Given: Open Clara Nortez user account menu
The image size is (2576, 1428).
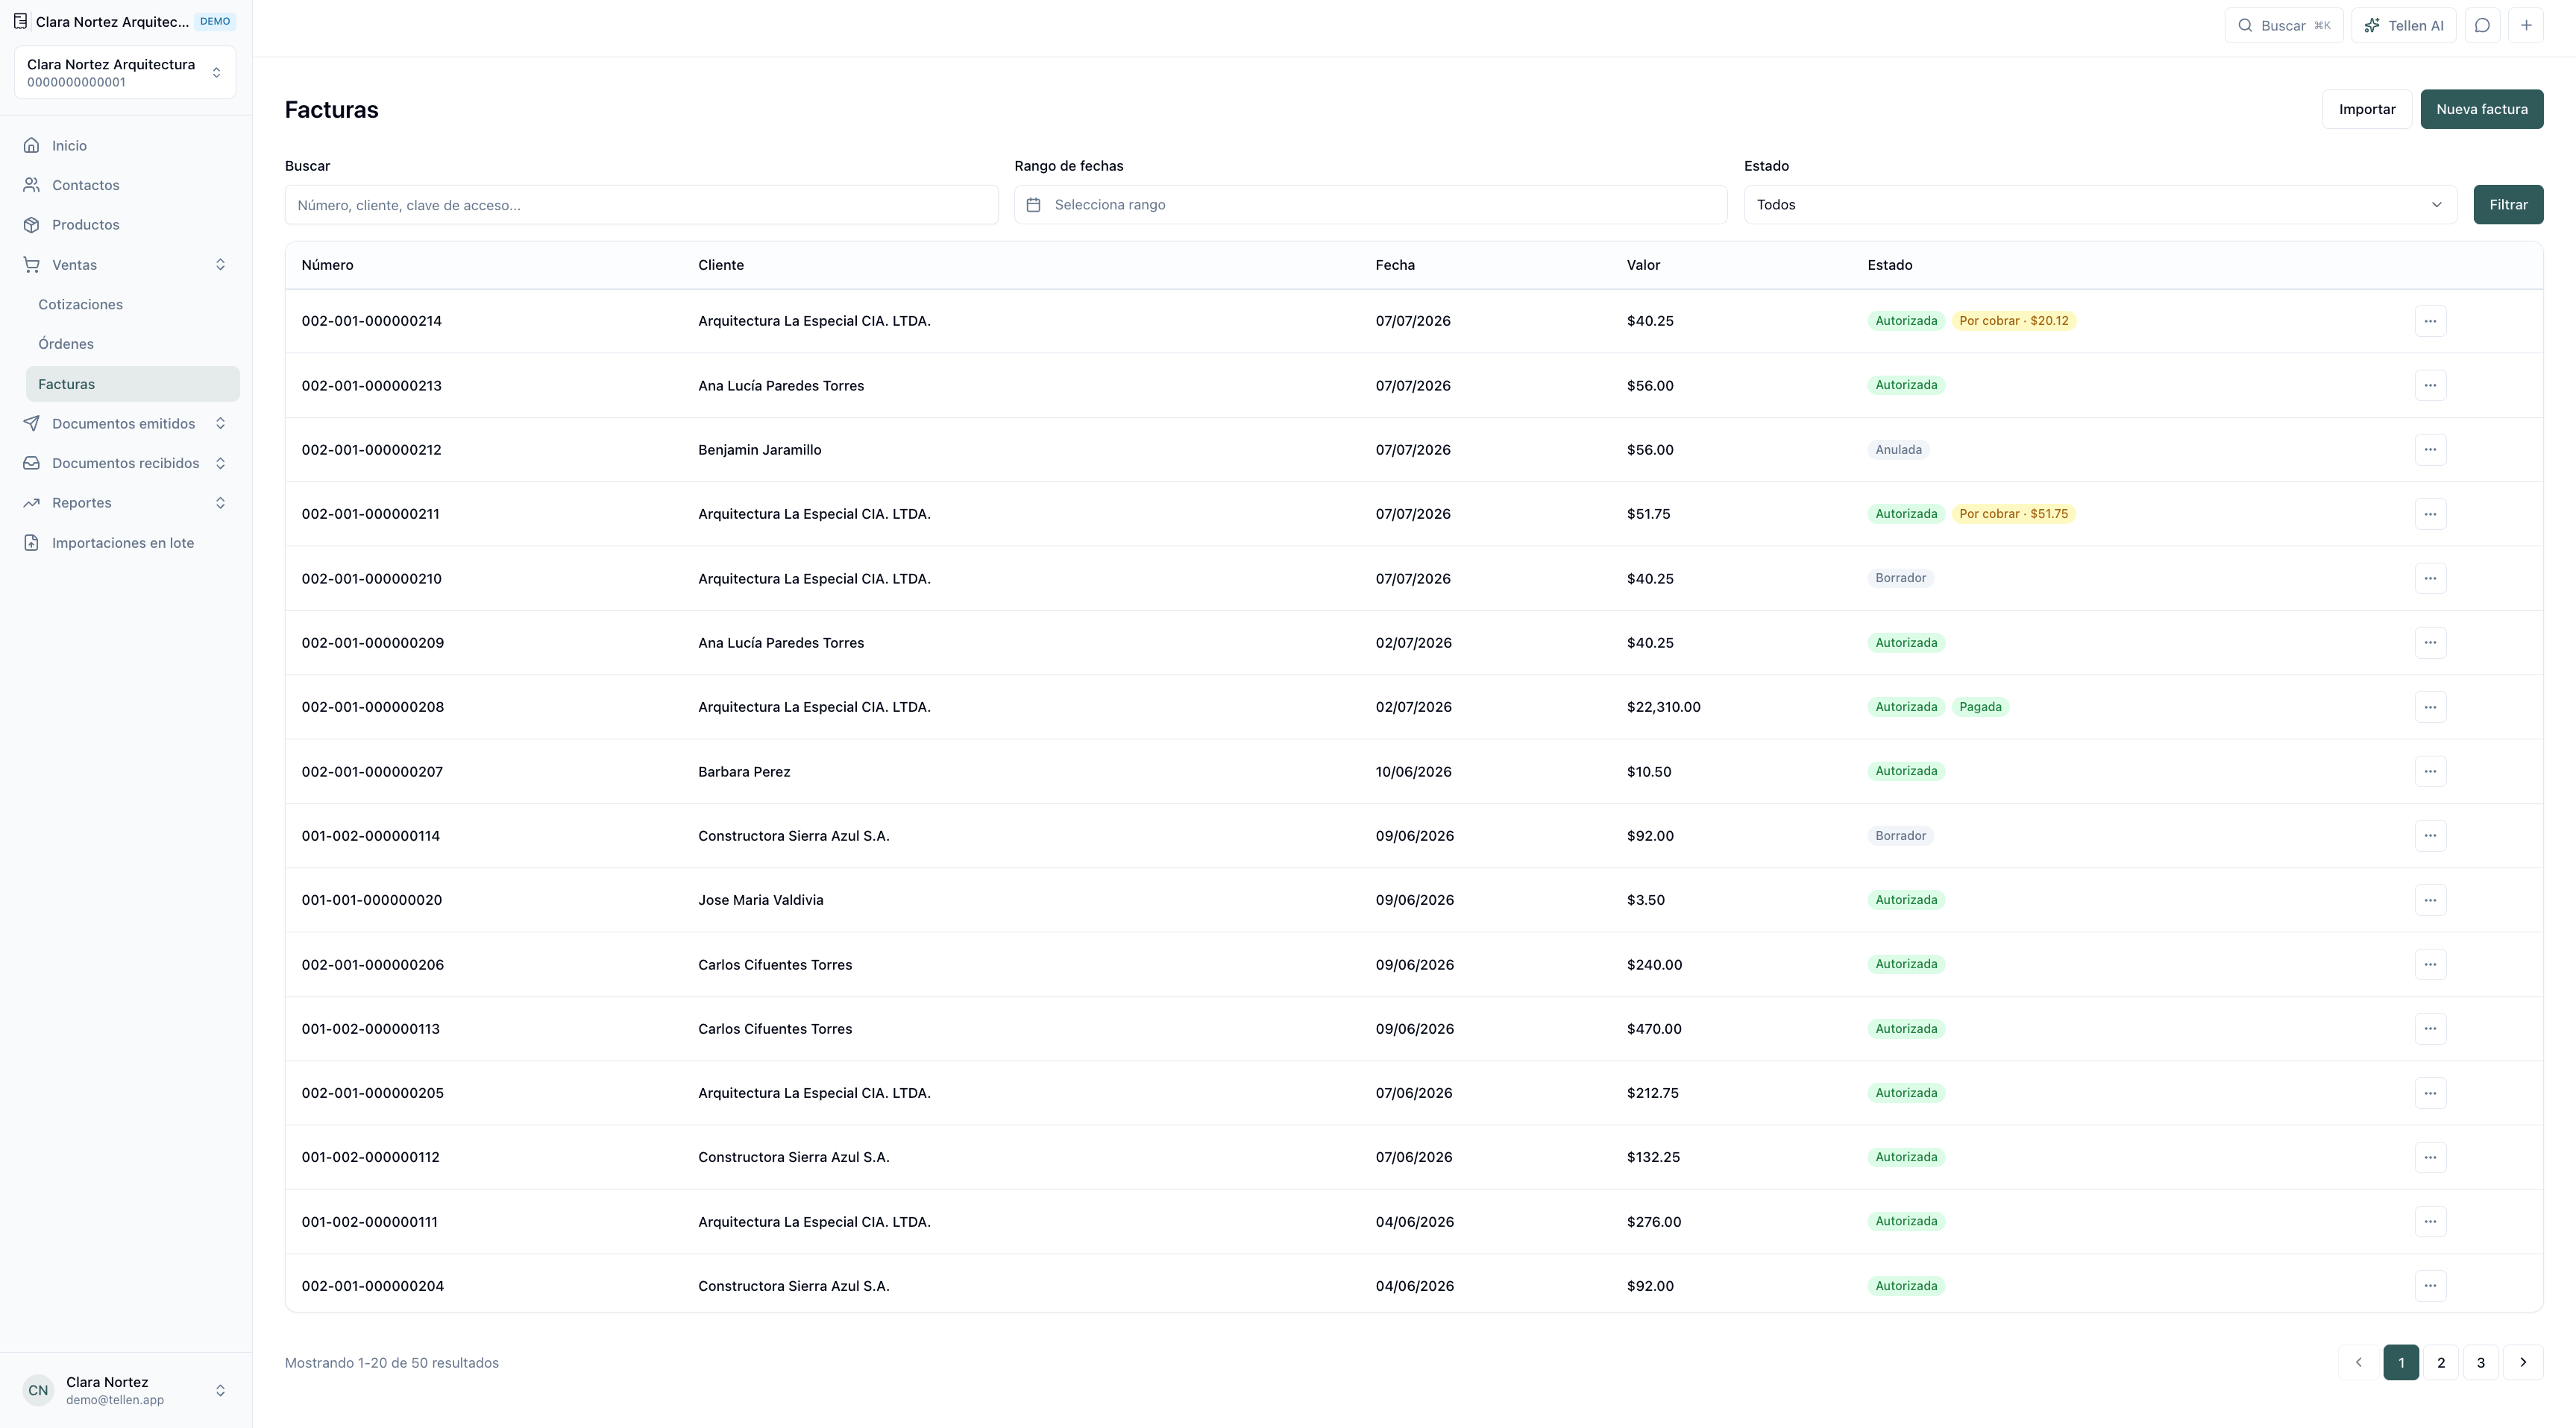Looking at the screenshot, I should (x=125, y=1390).
